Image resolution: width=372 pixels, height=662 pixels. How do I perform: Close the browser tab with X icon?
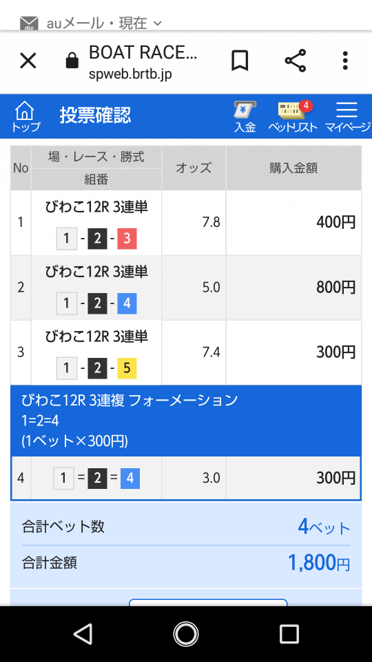[x=28, y=61]
